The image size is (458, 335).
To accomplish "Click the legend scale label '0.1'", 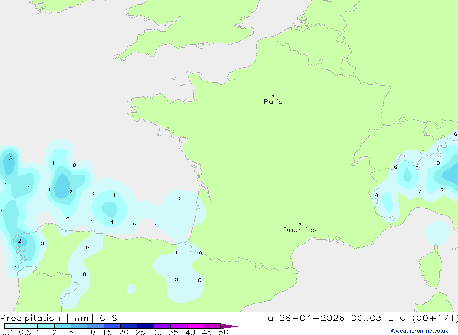I will coord(8,332).
